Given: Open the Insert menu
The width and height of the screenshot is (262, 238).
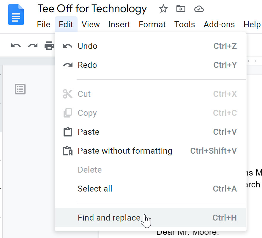Looking at the screenshot, I should coord(119,25).
